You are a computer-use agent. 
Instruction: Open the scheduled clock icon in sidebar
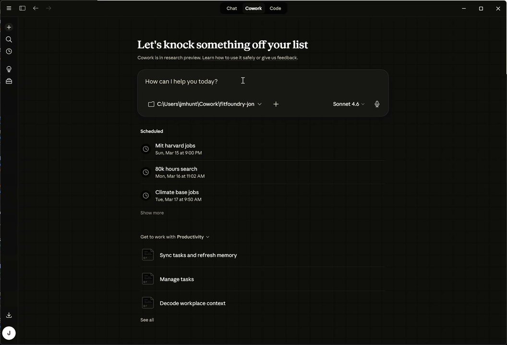pos(9,51)
